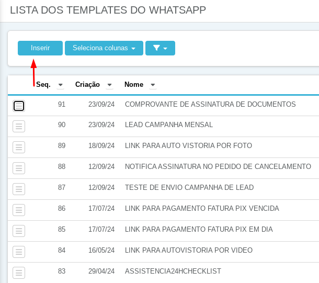Image resolution: width=319 pixels, height=283 pixels.
Task: Click the Nome column header
Action: tap(134, 84)
